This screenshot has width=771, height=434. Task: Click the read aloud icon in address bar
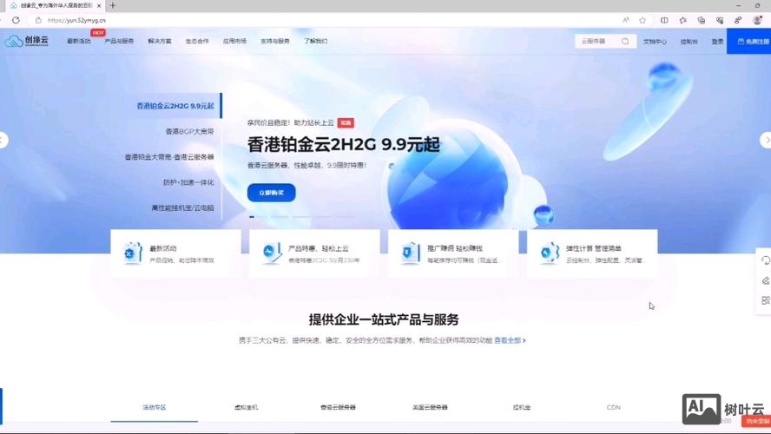tap(625, 20)
